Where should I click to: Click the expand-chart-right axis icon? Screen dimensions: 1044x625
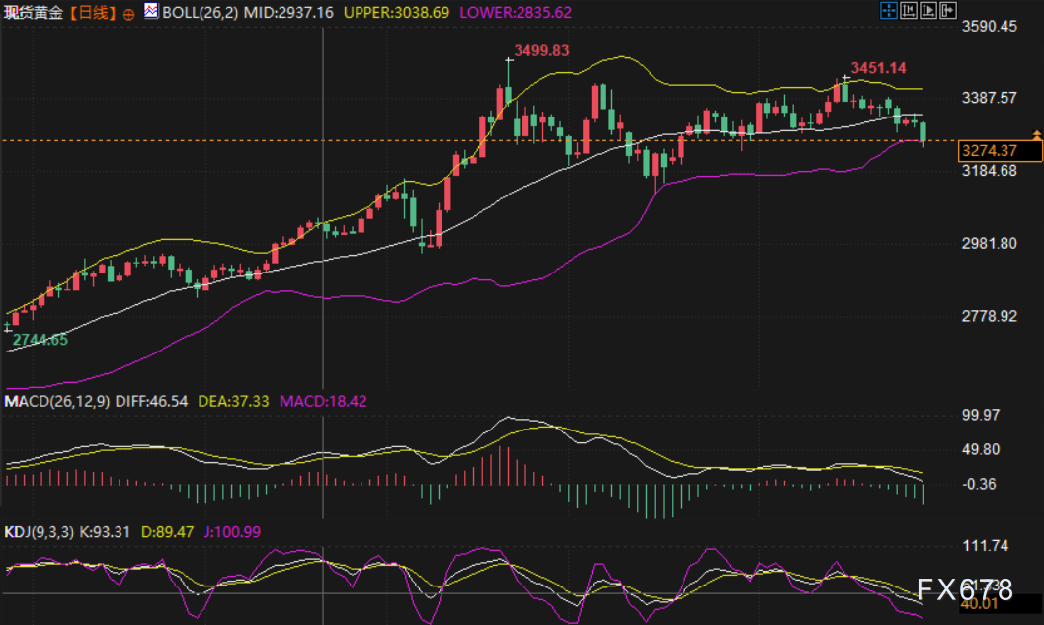(928, 10)
